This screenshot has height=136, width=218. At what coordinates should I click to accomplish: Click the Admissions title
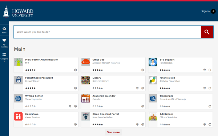[166, 114]
